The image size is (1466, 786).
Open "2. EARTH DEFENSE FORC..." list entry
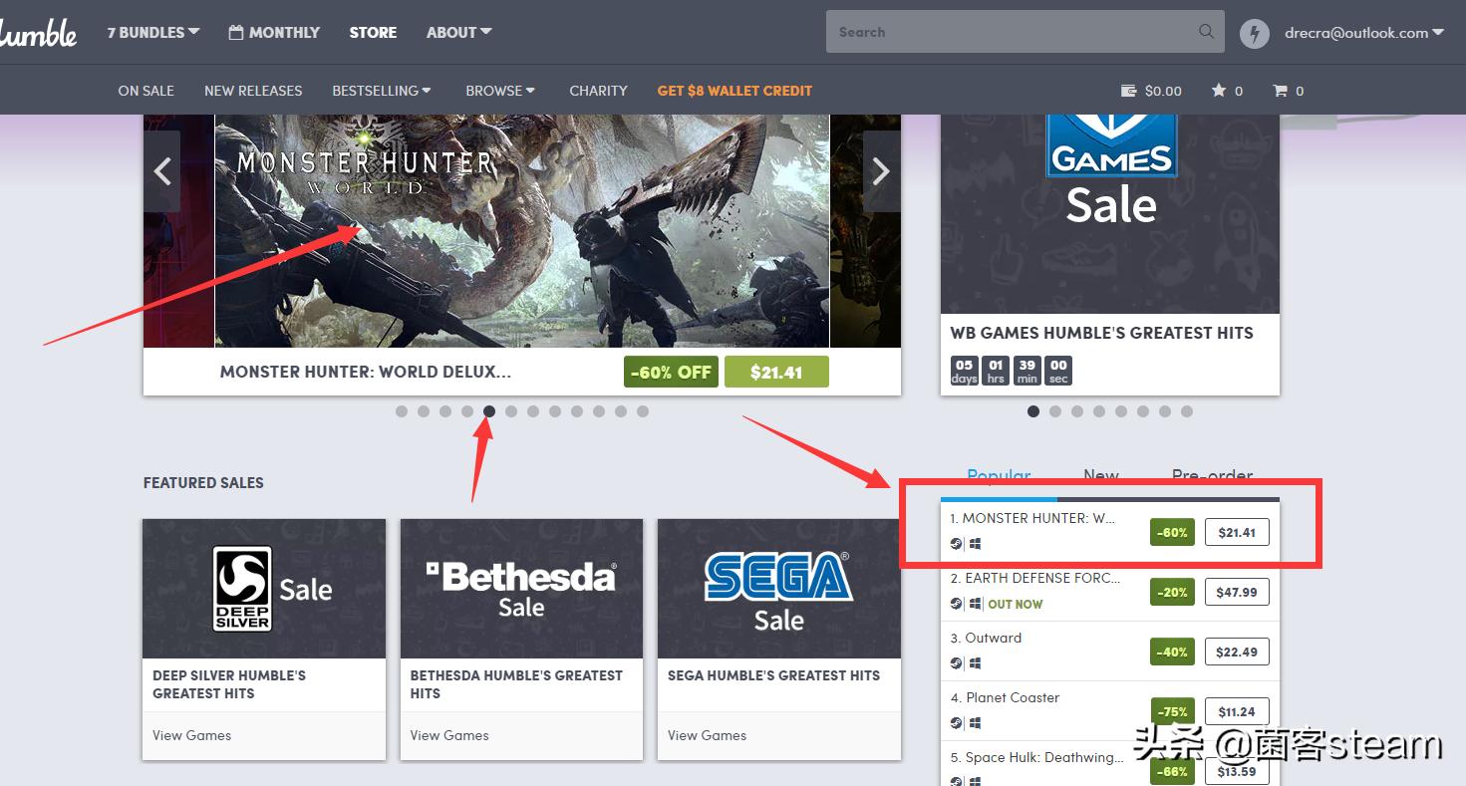pos(1035,578)
